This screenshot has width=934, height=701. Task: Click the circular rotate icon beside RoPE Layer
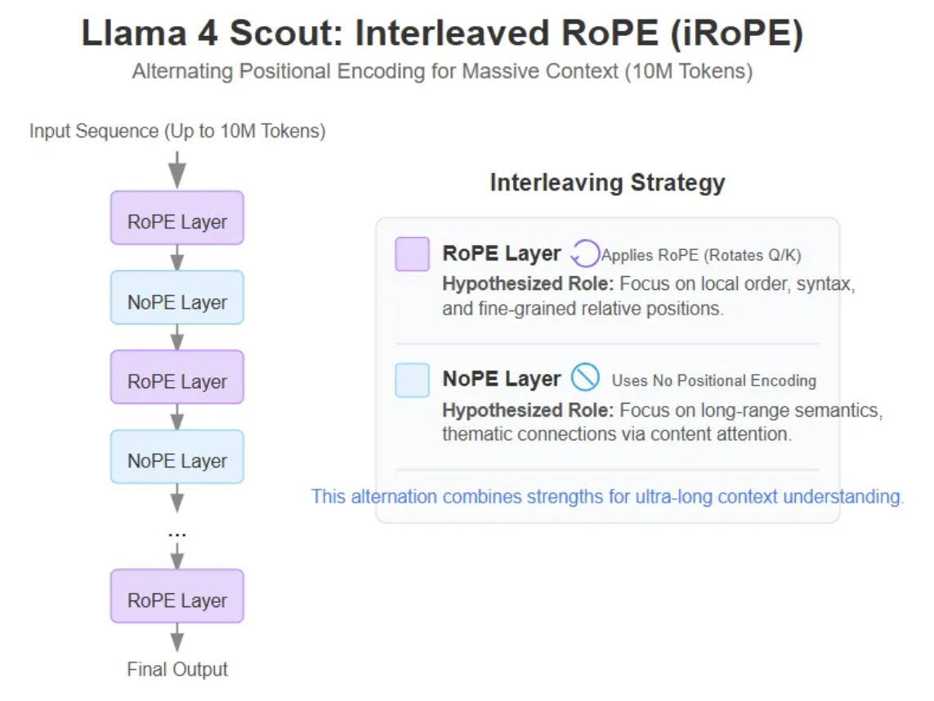tap(585, 254)
